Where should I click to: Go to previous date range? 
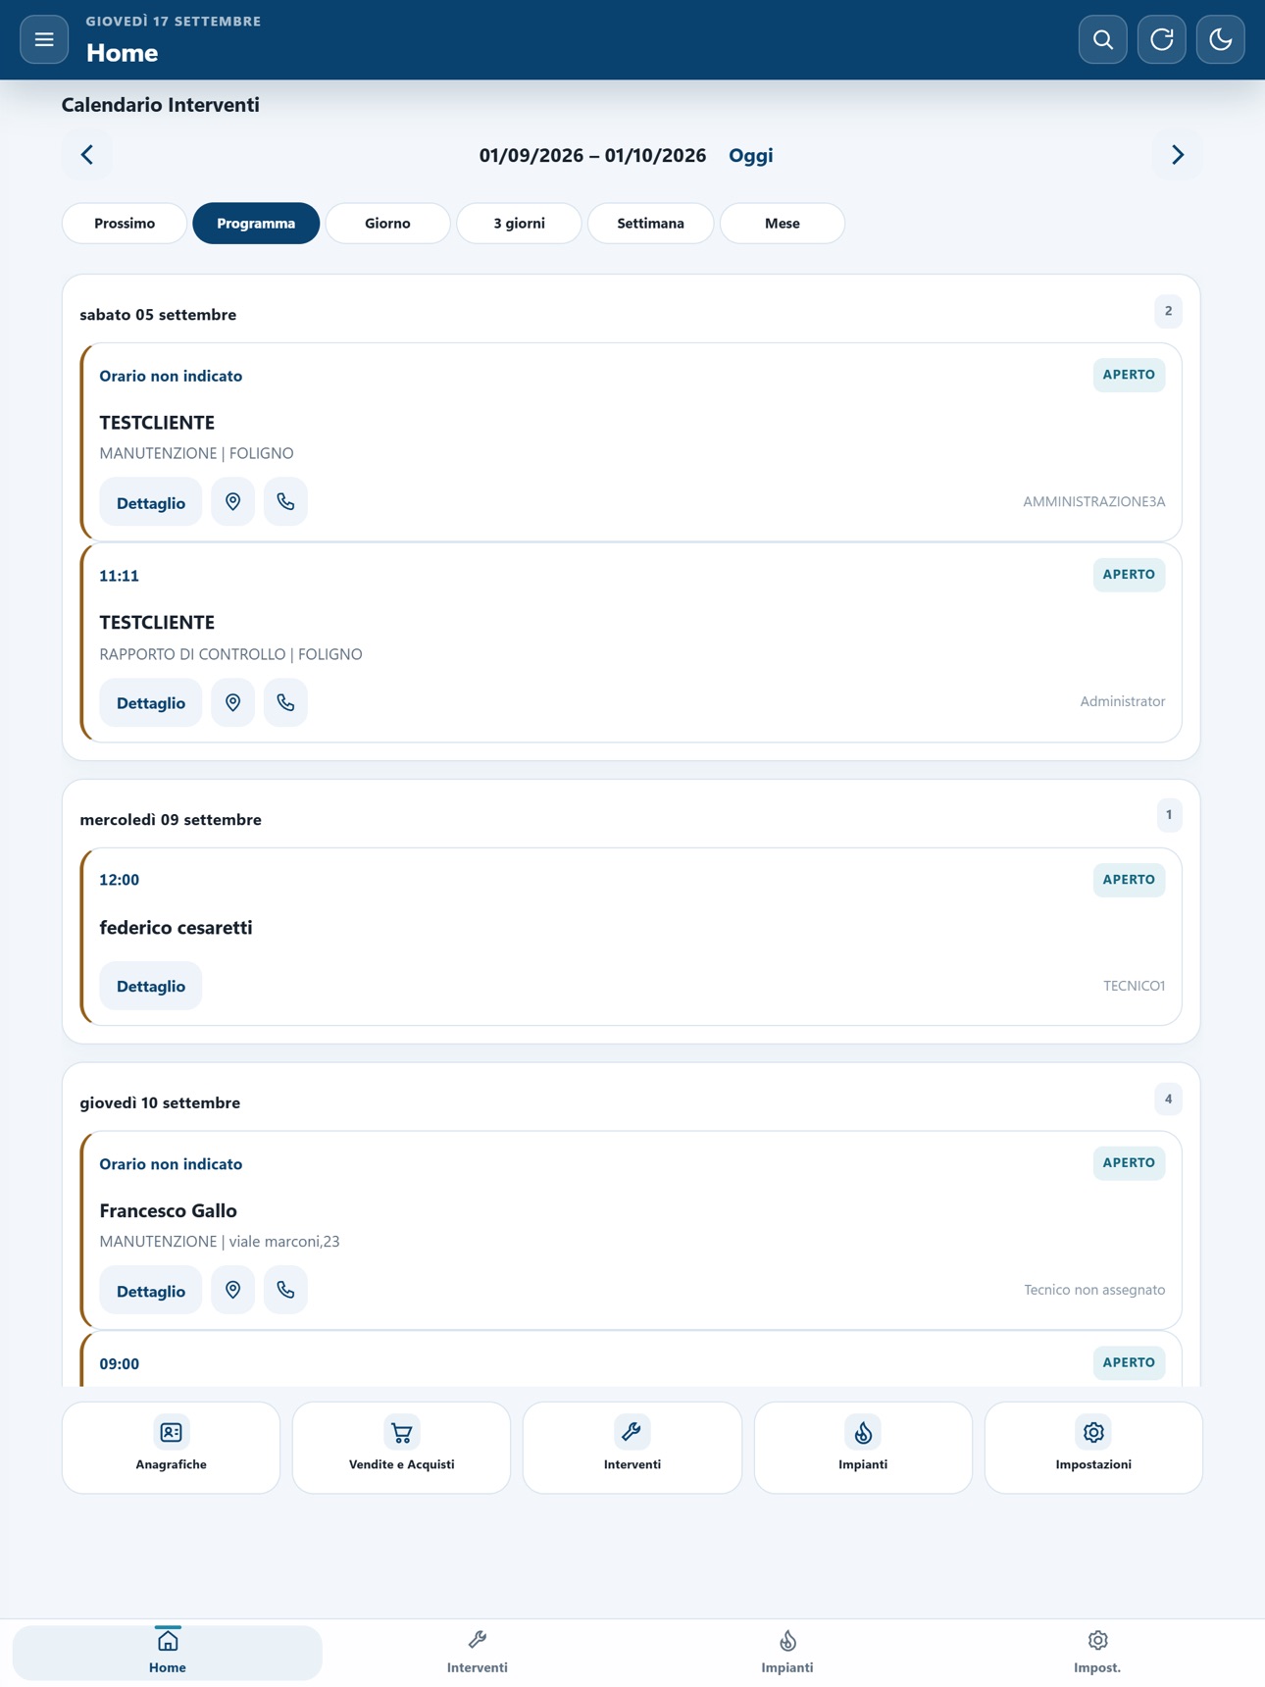pyautogui.click(x=87, y=155)
